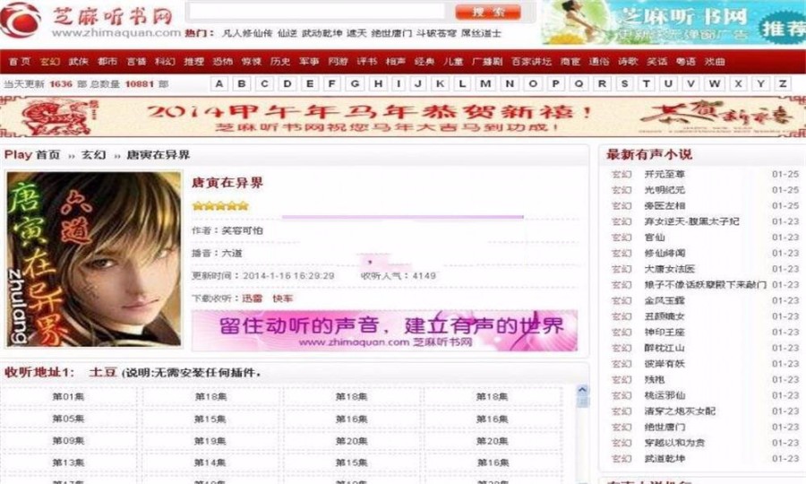Open 光明纪元 in latest audiobooks list
Screen dimensions: 806x484
pyautogui.click(x=665, y=190)
